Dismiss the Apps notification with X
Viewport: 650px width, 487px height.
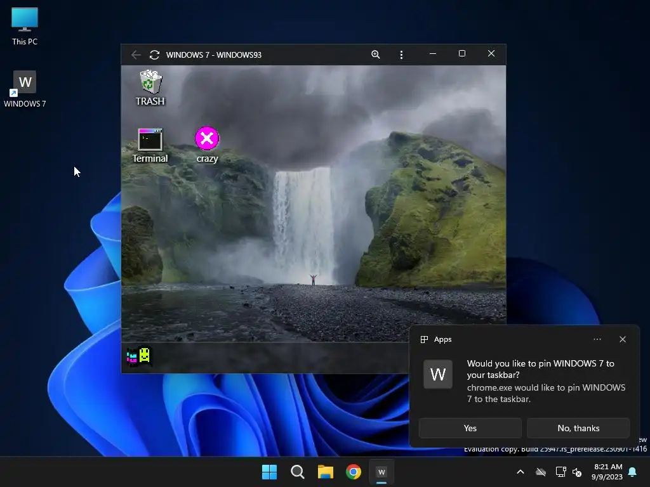click(623, 339)
